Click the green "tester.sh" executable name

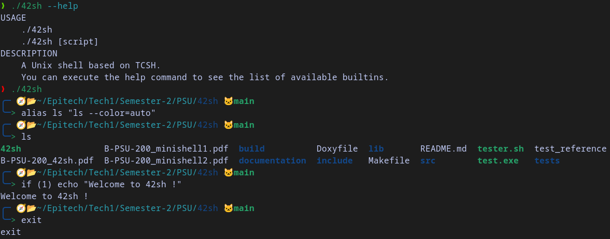pos(500,149)
